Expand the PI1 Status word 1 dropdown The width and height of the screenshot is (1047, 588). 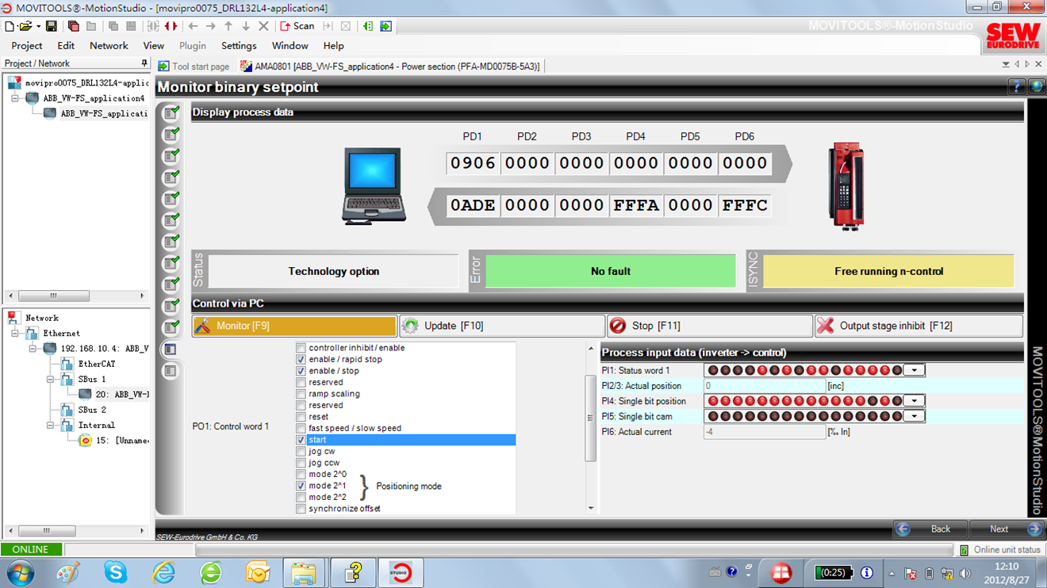(x=915, y=370)
